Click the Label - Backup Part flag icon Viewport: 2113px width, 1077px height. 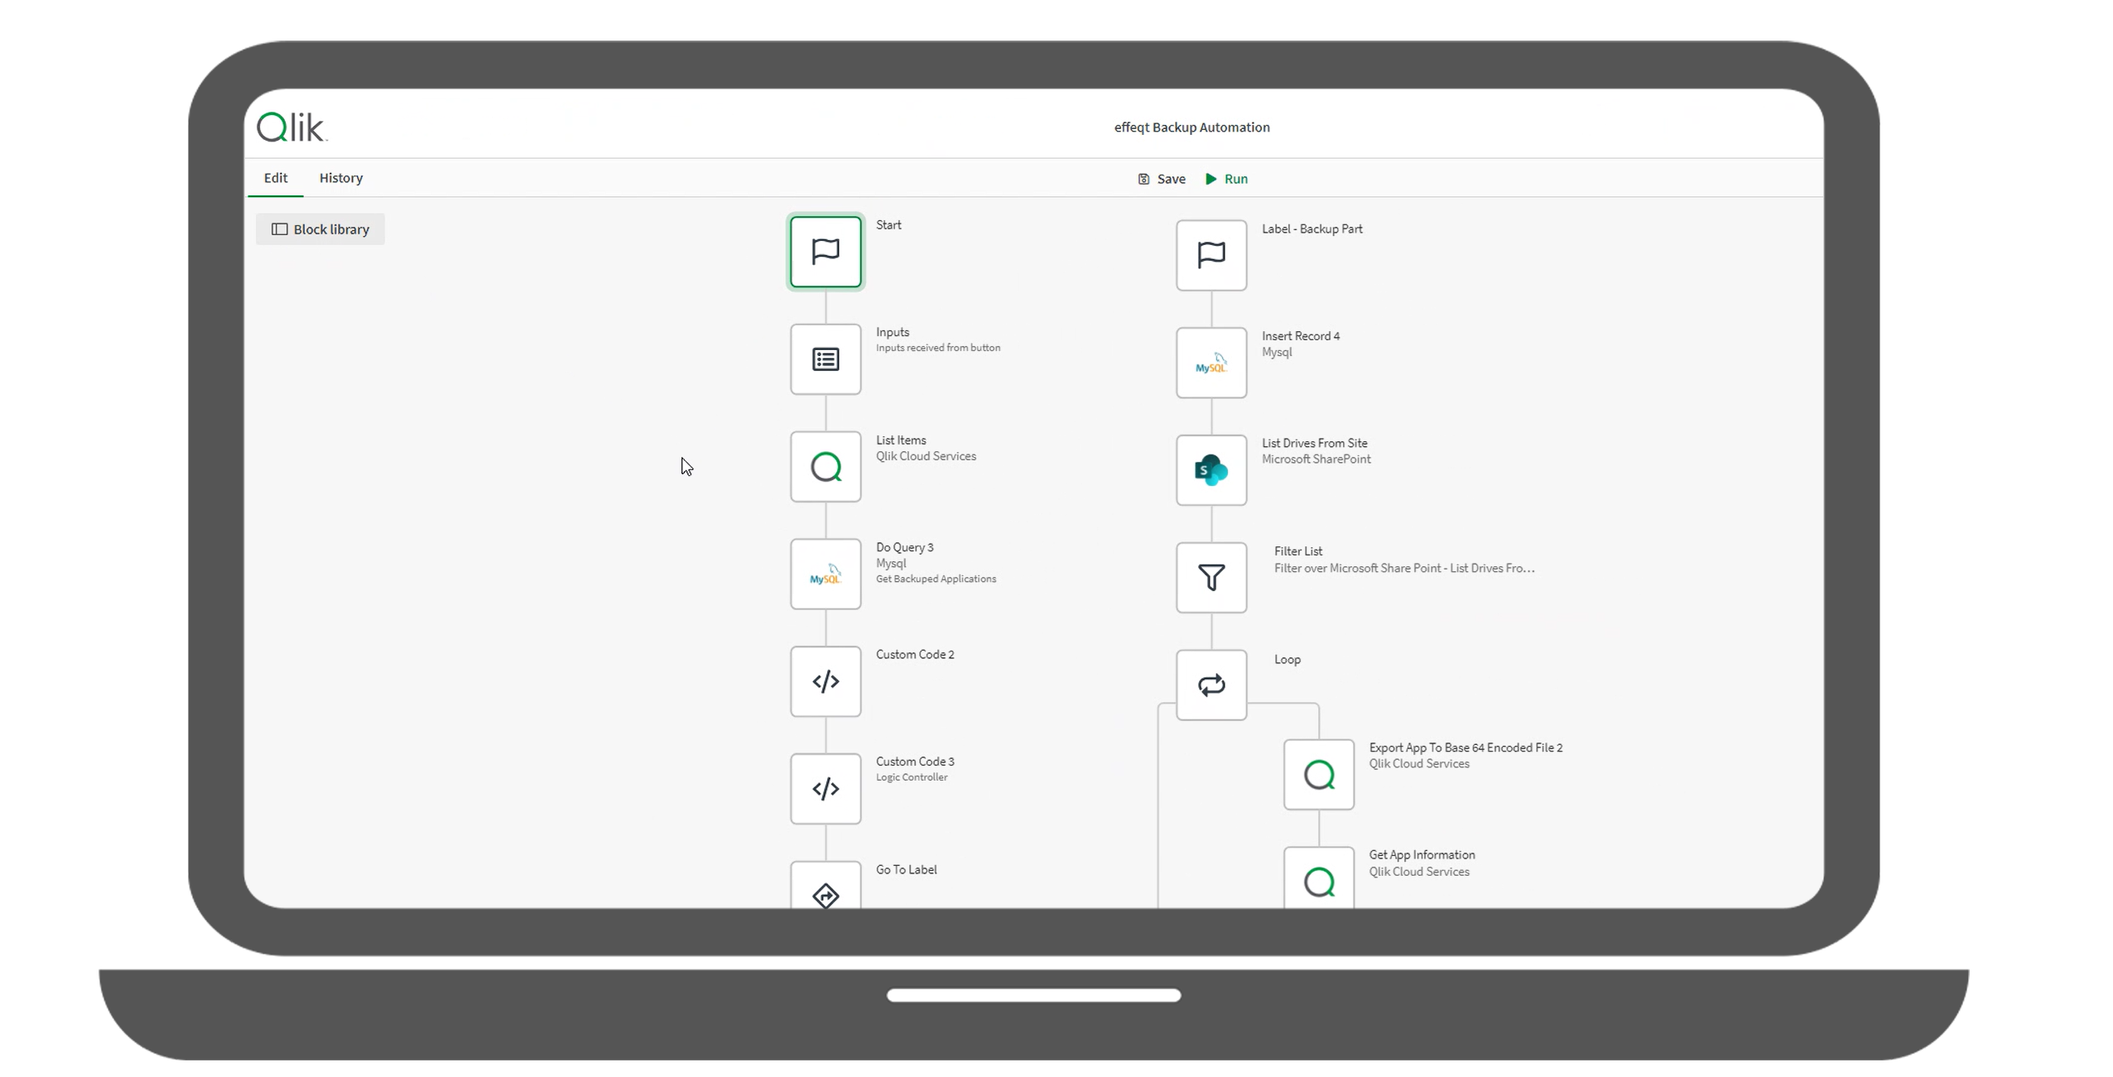point(1212,254)
